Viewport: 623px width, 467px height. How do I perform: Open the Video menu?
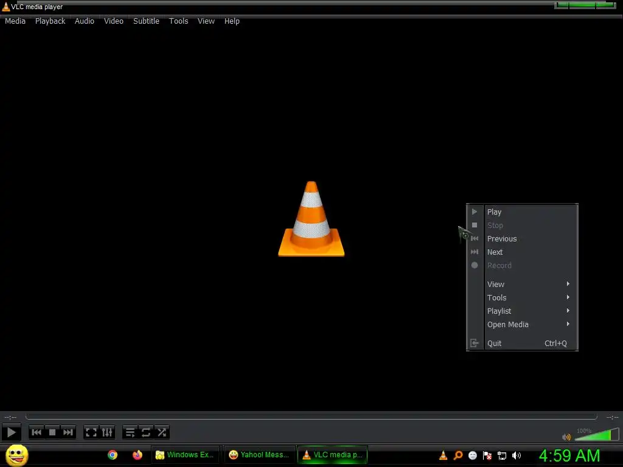pyautogui.click(x=114, y=21)
